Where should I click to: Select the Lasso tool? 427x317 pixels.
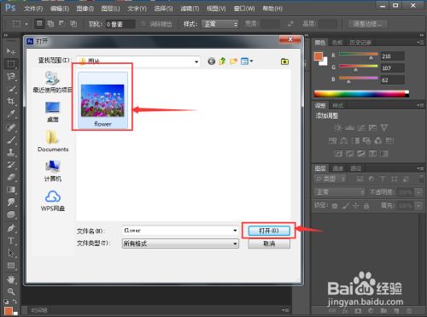pyautogui.click(x=11, y=76)
